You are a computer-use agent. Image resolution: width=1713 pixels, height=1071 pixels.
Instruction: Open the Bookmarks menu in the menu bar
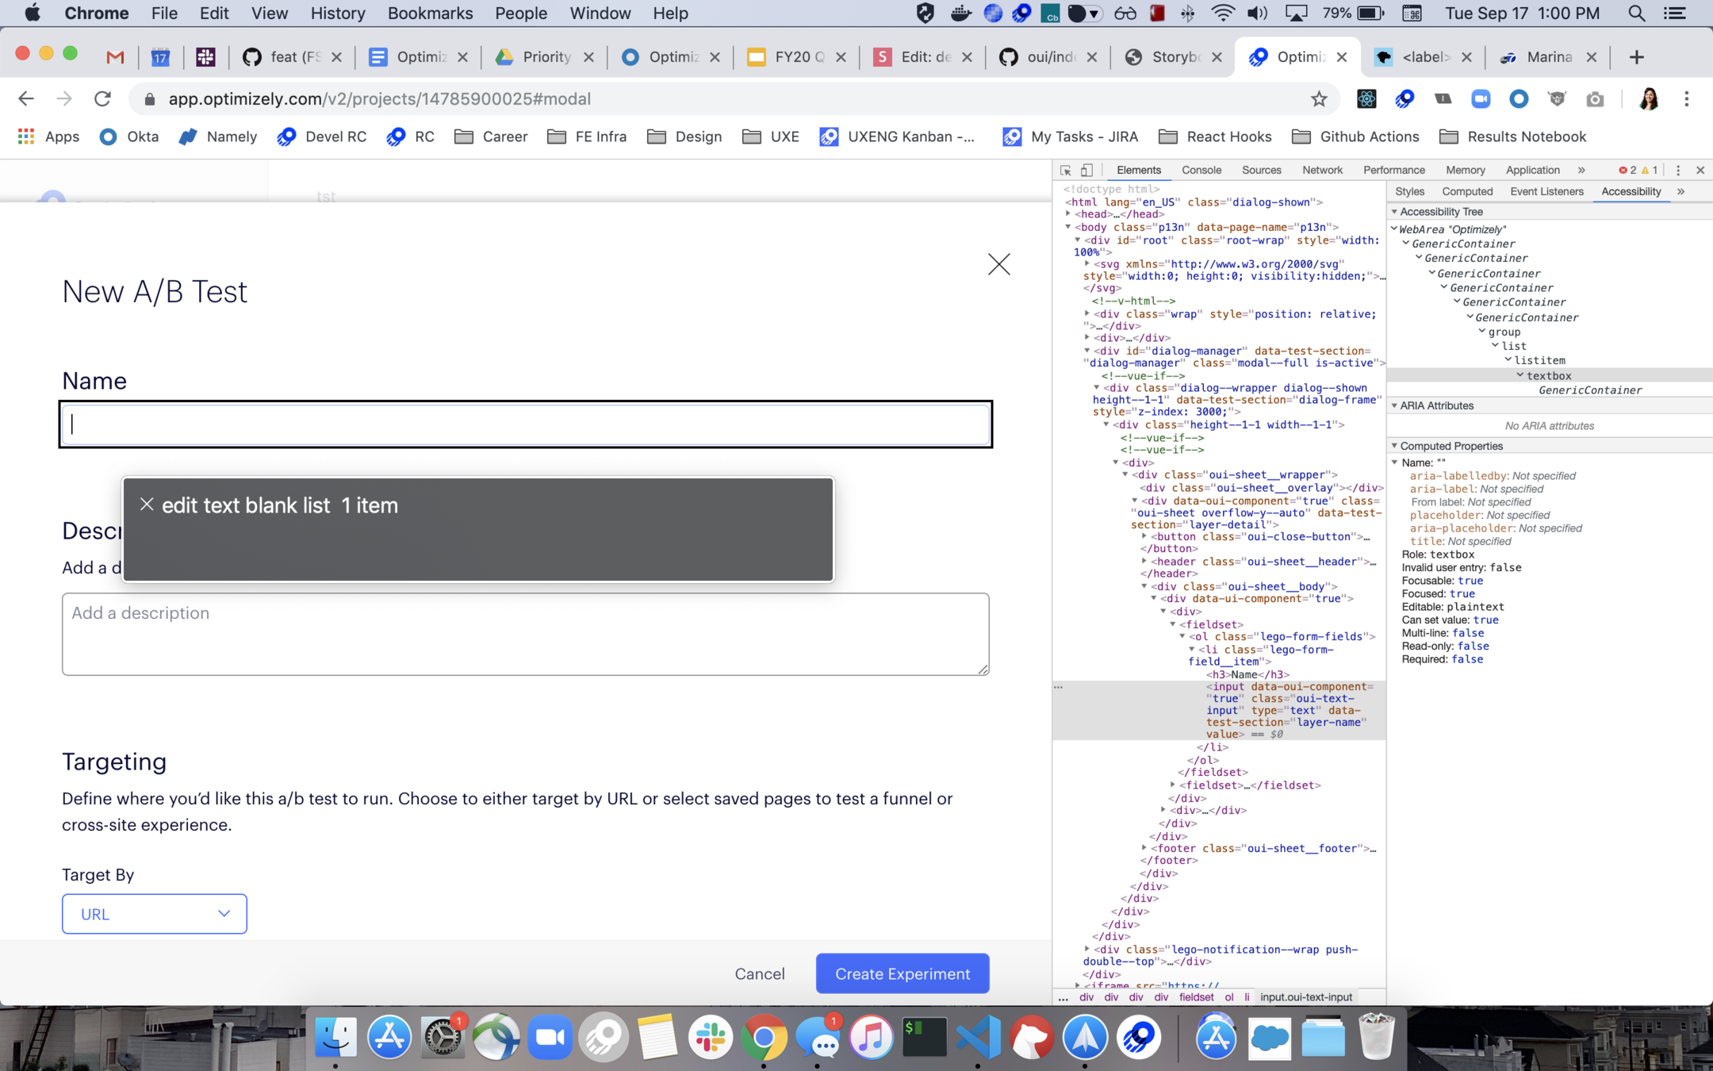[x=430, y=13]
